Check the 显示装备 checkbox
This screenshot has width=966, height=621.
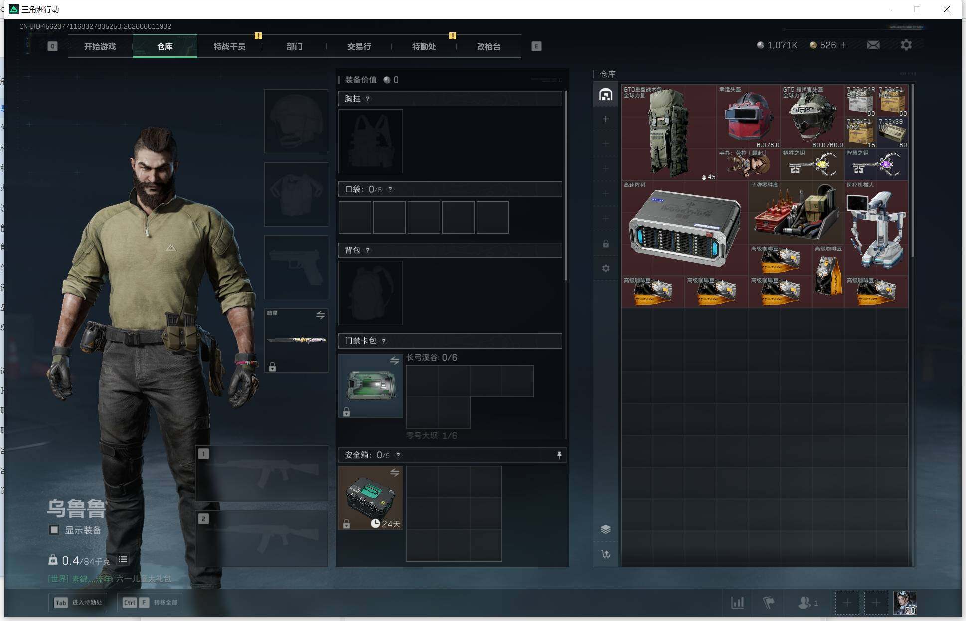(54, 530)
